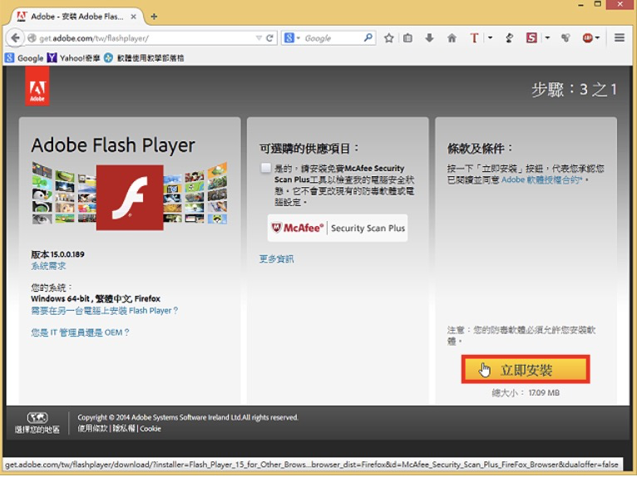Click the toolbar icon left of ABP
Viewport: 637px width, 477px height.
click(565, 38)
